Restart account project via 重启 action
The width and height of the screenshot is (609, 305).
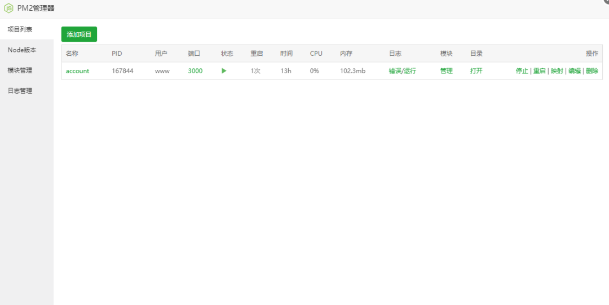(539, 71)
